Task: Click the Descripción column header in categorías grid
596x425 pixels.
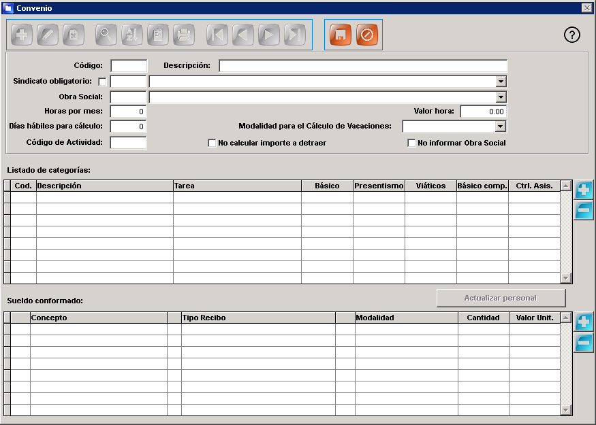Action: click(x=104, y=186)
